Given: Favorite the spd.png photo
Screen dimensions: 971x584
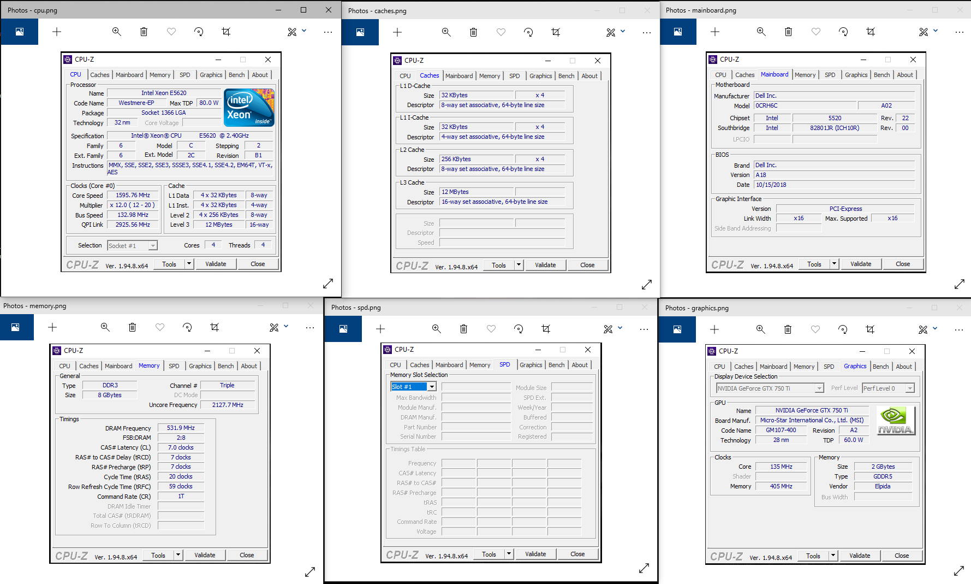Looking at the screenshot, I should [491, 329].
